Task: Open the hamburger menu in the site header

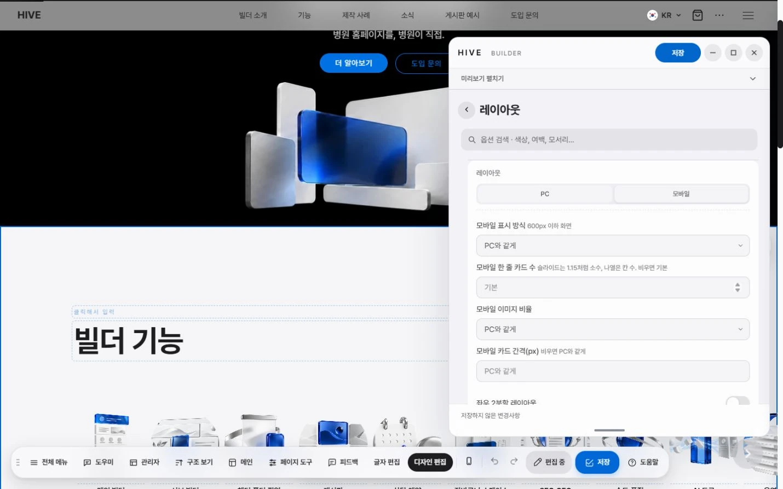Action: tap(748, 15)
